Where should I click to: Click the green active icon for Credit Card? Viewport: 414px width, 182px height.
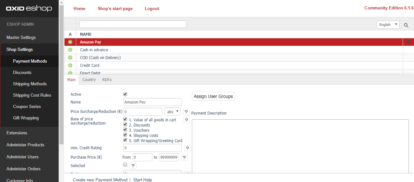click(70, 66)
